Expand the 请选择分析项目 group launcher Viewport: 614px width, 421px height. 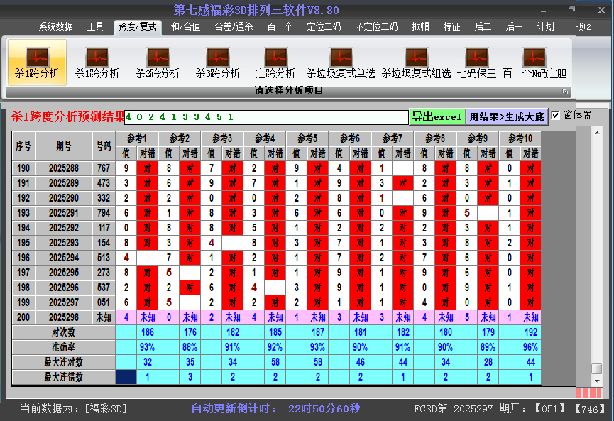pyautogui.click(x=566, y=92)
